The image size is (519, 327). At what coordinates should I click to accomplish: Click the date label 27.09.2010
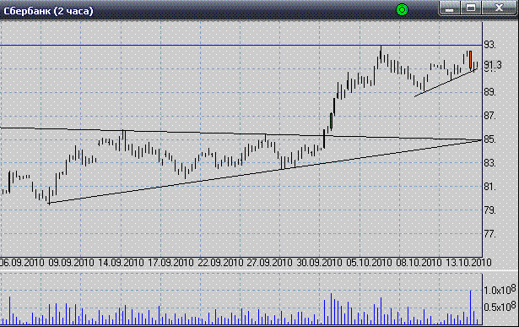click(x=269, y=263)
